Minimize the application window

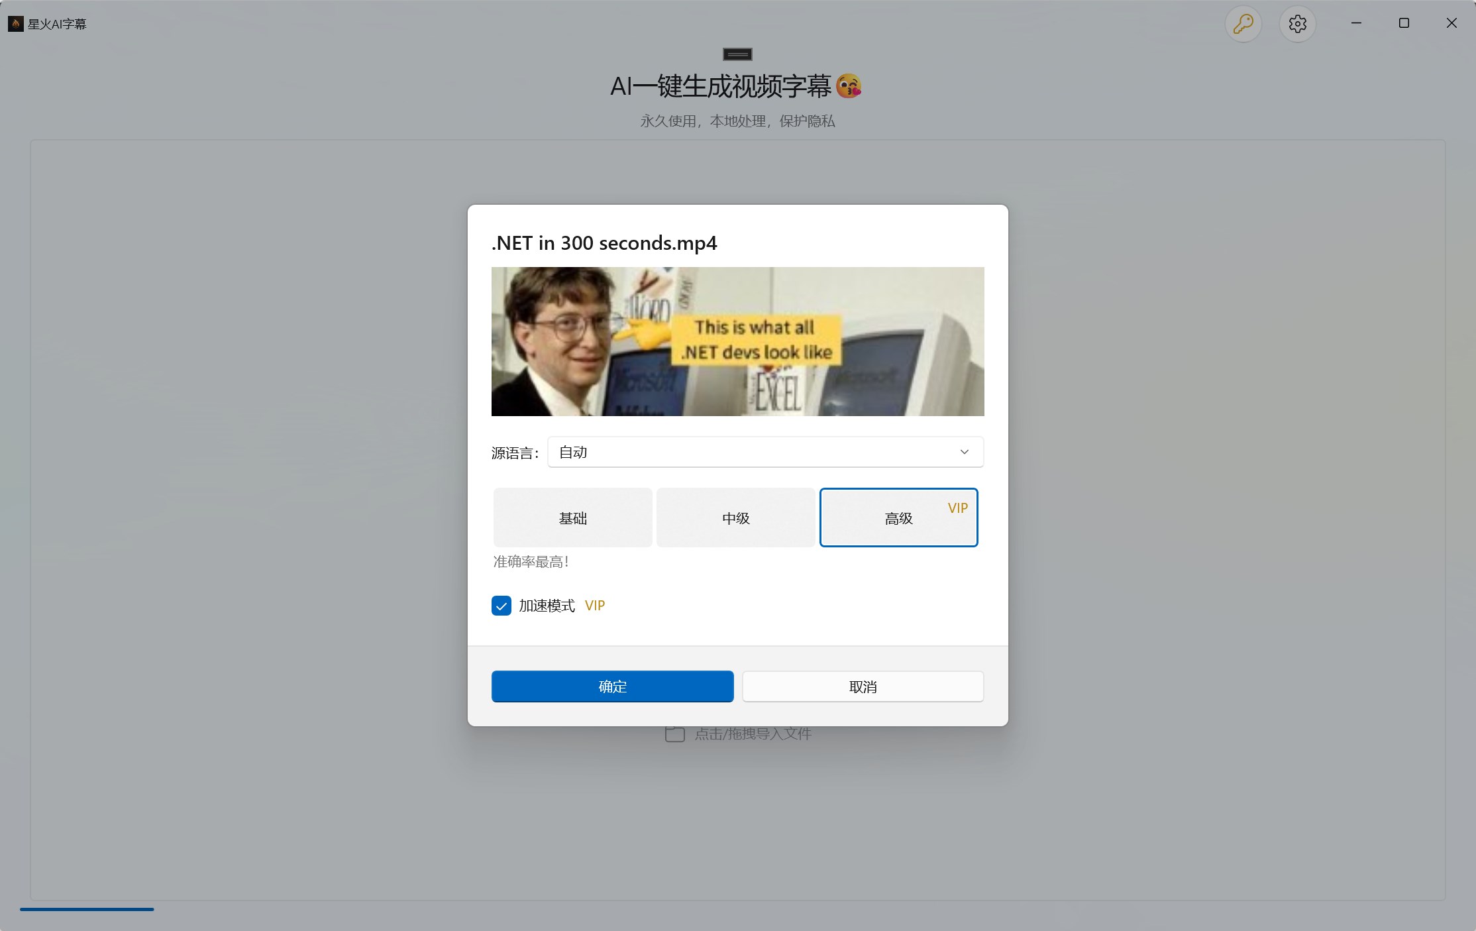(1356, 23)
